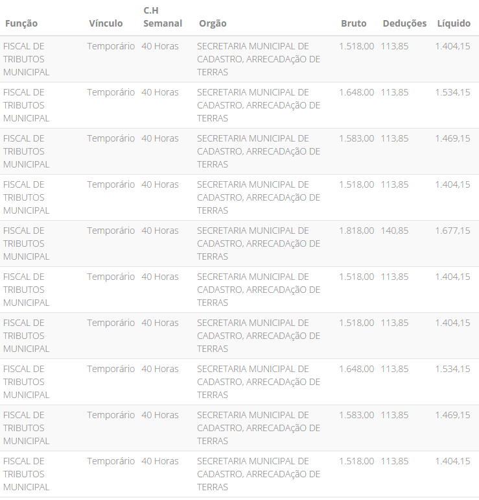Select the Líquido value 1.677,15
479x500 pixels.
452,231
